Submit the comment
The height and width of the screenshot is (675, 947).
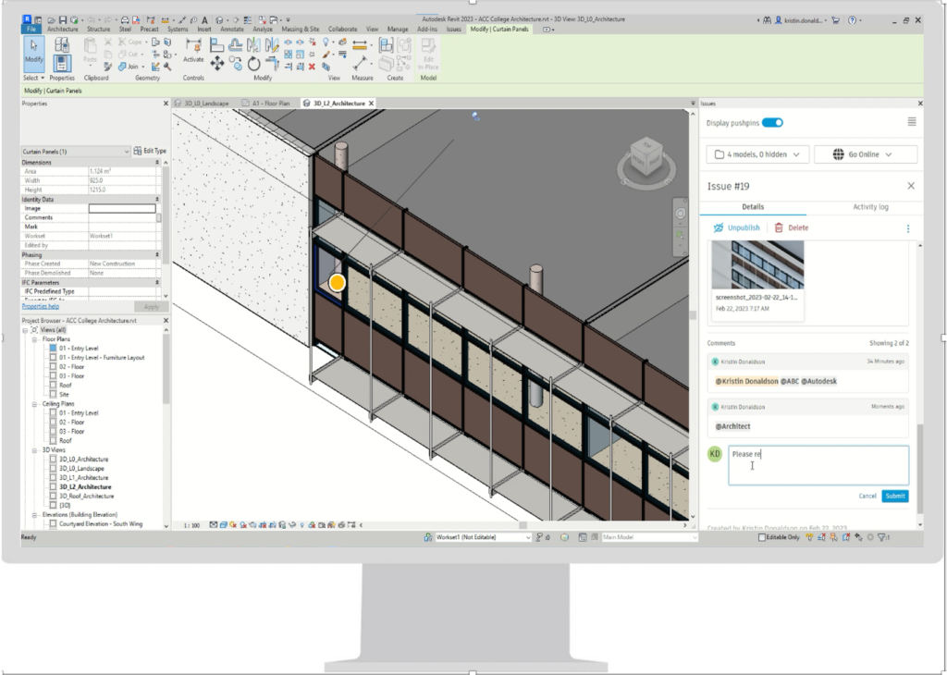pyautogui.click(x=894, y=496)
